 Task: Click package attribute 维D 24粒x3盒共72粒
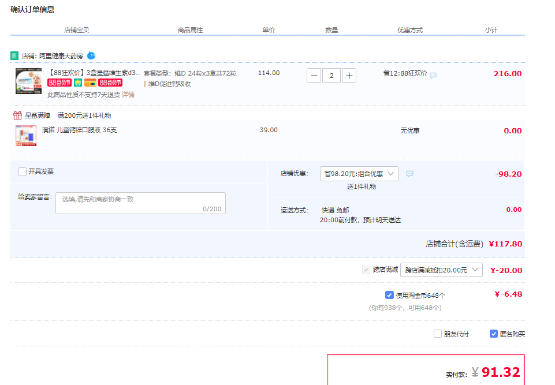205,73
